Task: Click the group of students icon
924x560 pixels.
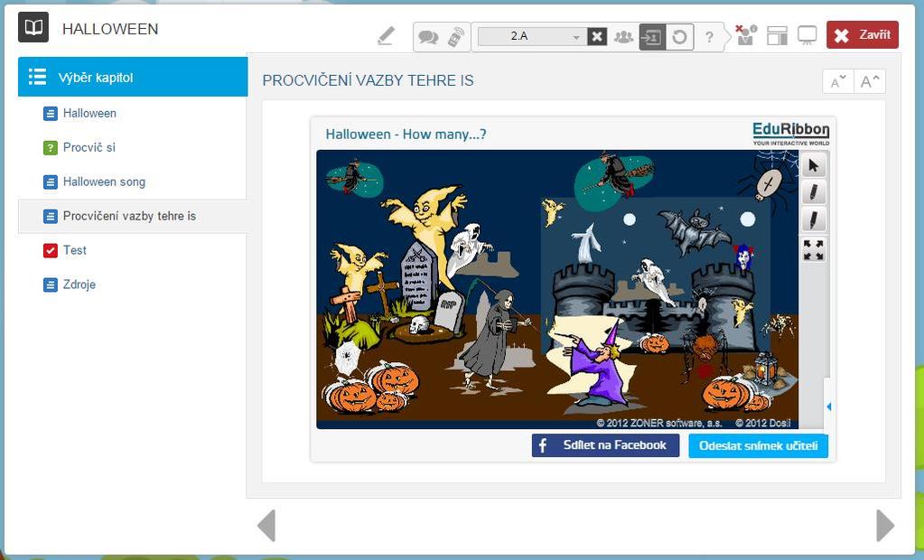Action: pos(623,37)
